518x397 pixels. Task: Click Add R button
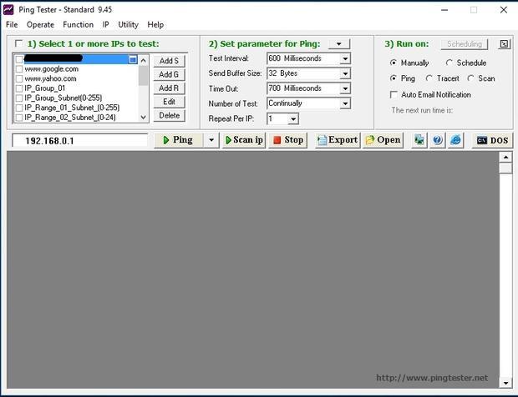tap(169, 88)
